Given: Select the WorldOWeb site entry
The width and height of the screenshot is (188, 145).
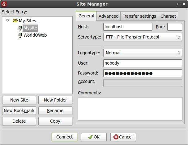Looking at the screenshot, I should (x=35, y=35).
